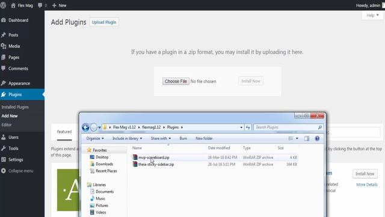Click the Users icon in sidebar

tap(4, 137)
